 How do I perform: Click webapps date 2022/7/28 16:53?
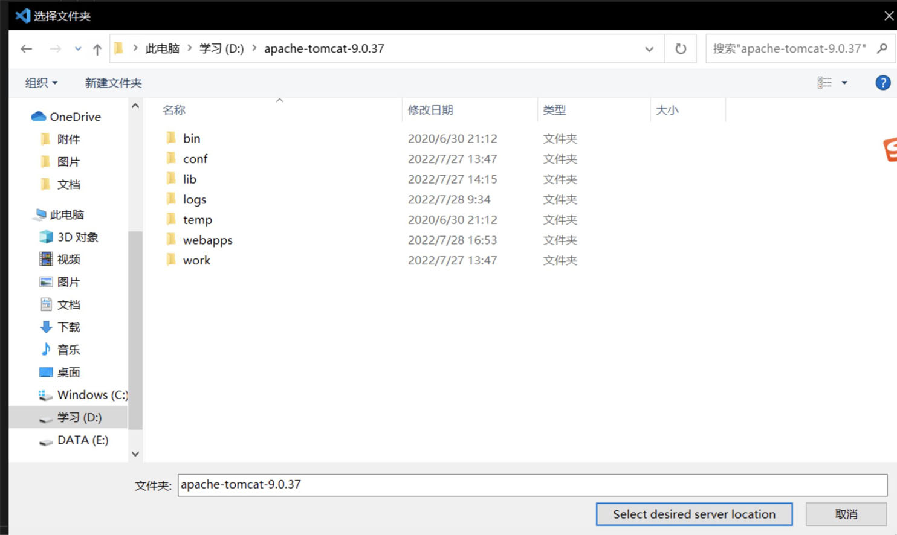452,240
